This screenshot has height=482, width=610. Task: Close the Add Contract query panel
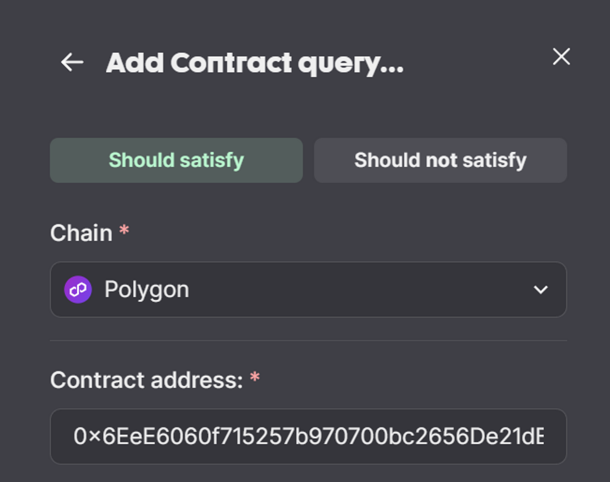561,57
